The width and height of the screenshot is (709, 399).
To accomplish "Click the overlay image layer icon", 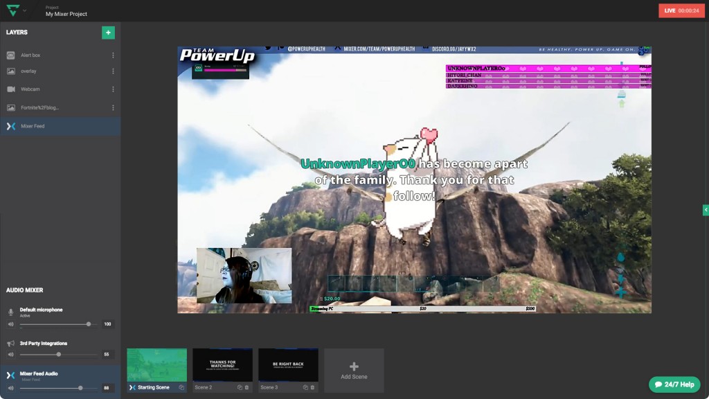I will 11,71.
